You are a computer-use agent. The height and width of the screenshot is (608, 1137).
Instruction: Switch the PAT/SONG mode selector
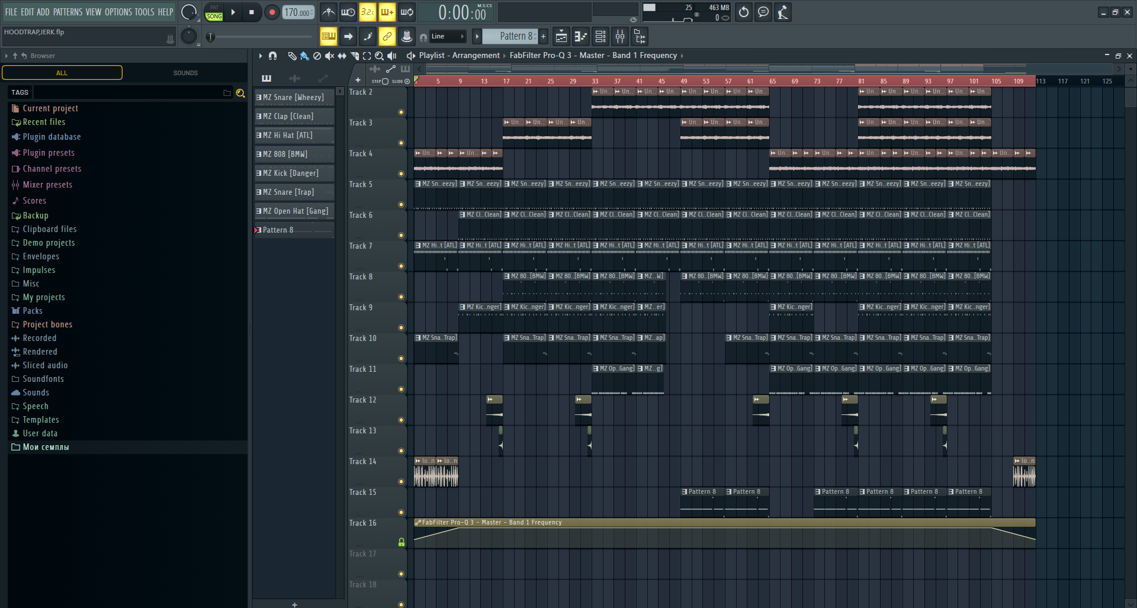pyautogui.click(x=214, y=12)
